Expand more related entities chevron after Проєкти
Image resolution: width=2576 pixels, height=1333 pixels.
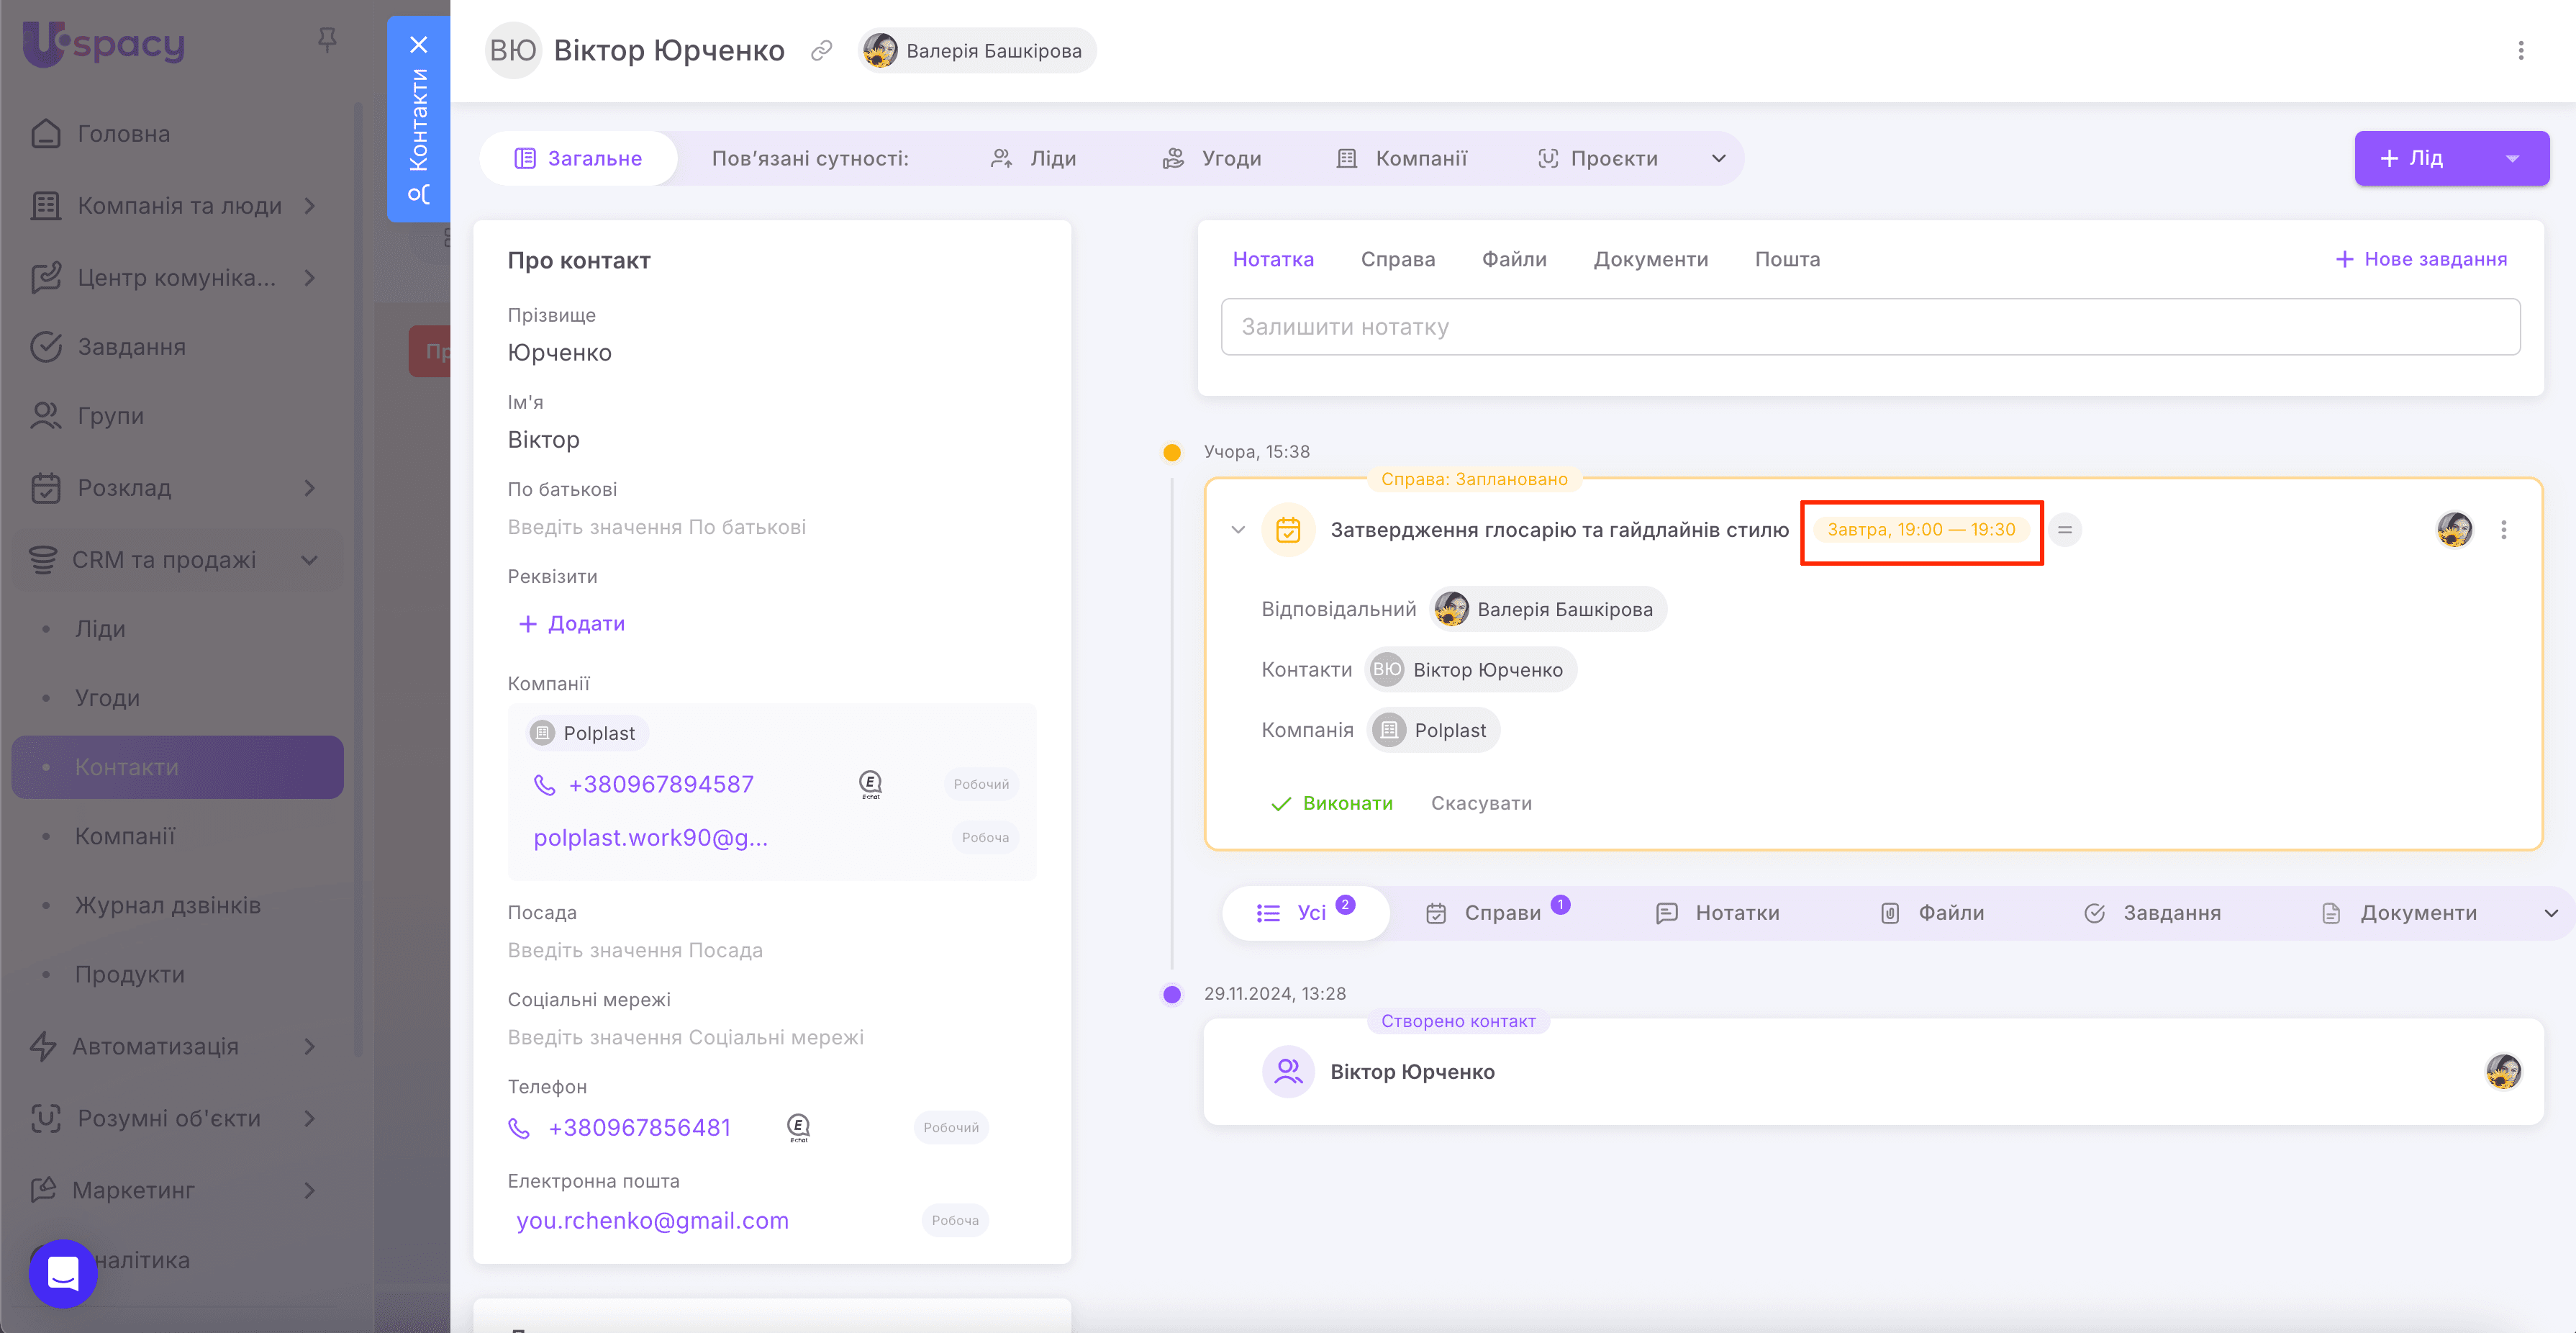click(x=1718, y=158)
